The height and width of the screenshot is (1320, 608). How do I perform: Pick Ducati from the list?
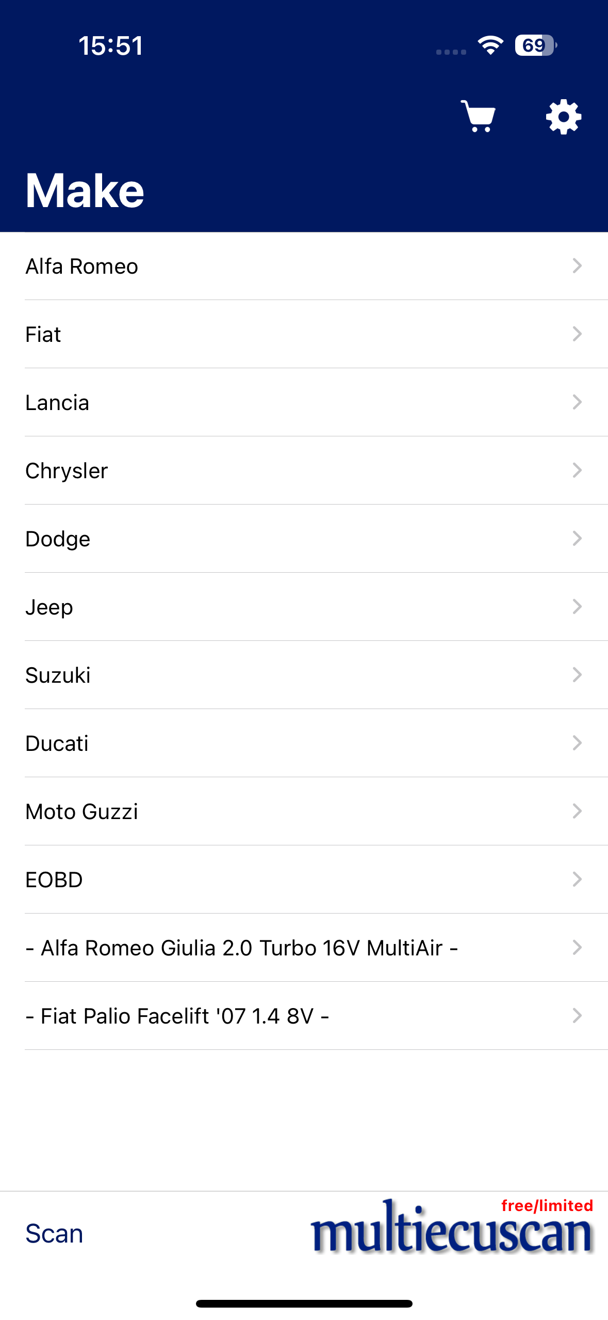pos(57,744)
